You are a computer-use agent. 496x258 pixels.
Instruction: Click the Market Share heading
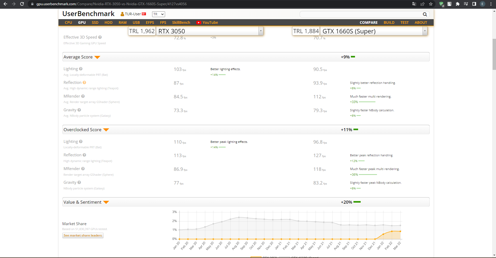coord(74,224)
